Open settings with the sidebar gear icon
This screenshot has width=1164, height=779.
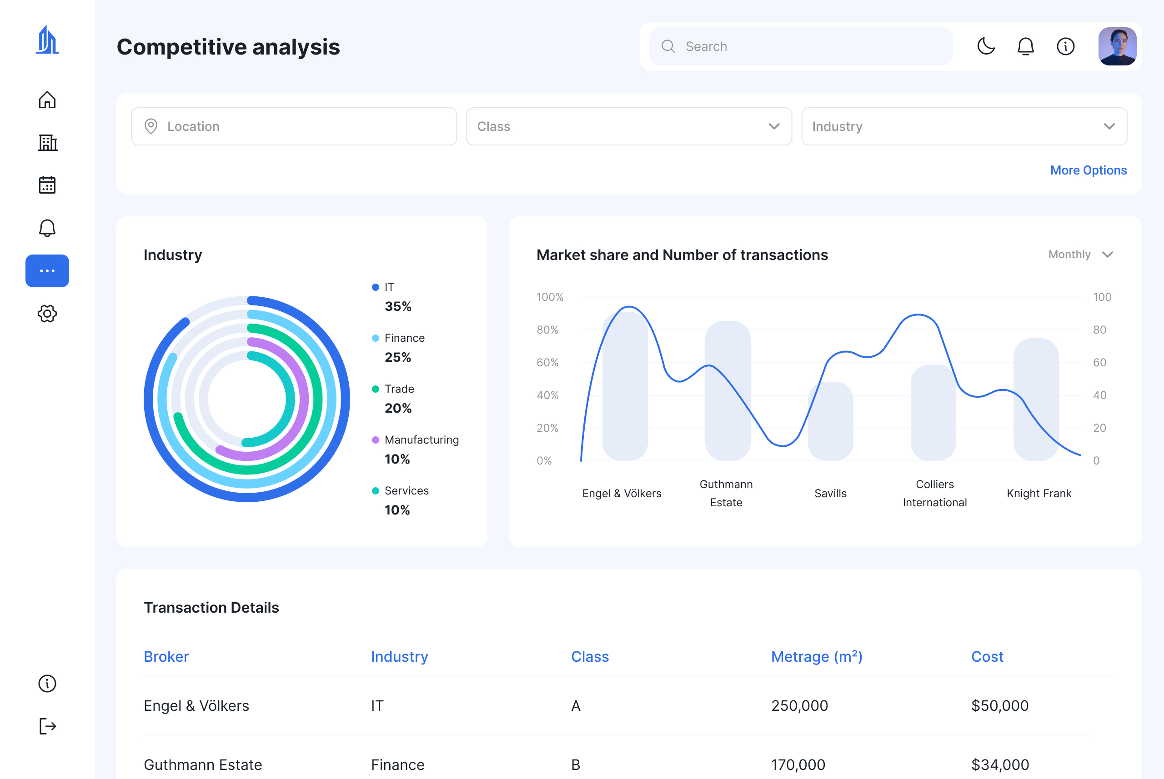point(47,314)
